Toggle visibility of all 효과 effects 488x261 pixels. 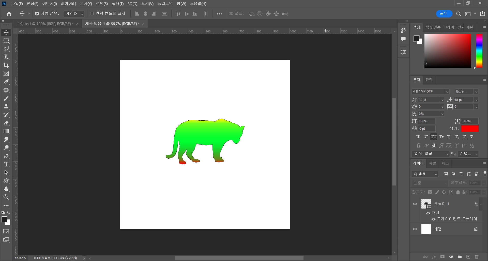tap(428, 213)
